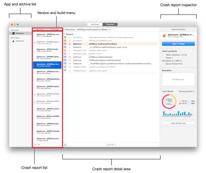Screen dimensions: 206x173
Task: Select the APACreateARG crash report
Action: (x=47, y=117)
